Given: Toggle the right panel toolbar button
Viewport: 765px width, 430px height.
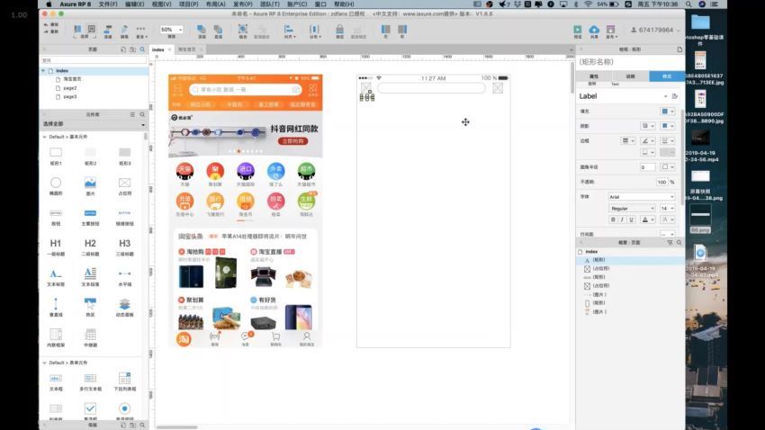Looking at the screenshot, I should click(402, 31).
